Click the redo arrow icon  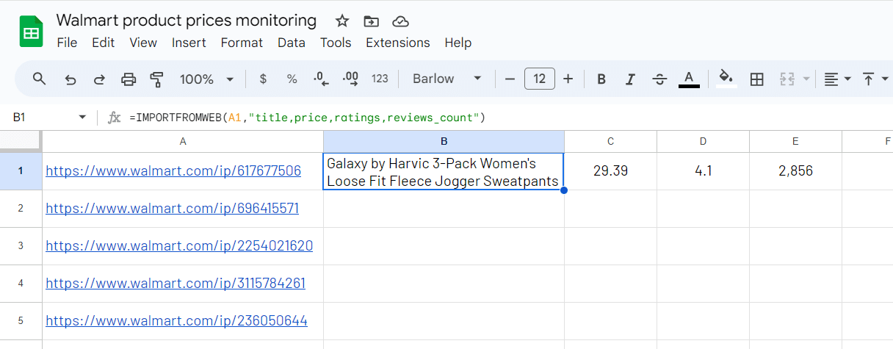click(x=98, y=79)
